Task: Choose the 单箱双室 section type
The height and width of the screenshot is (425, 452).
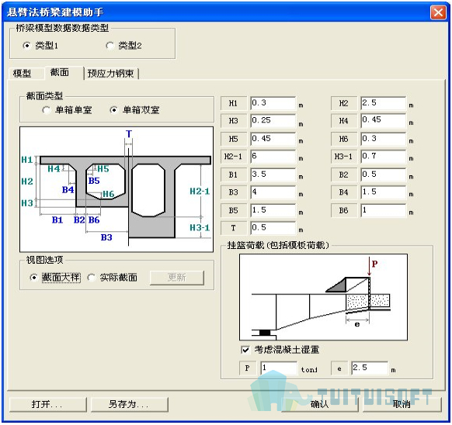Action: (114, 110)
